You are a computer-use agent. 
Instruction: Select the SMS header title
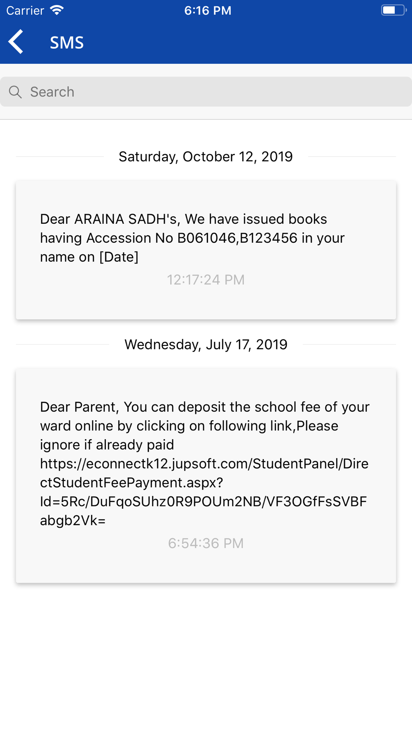click(x=67, y=42)
